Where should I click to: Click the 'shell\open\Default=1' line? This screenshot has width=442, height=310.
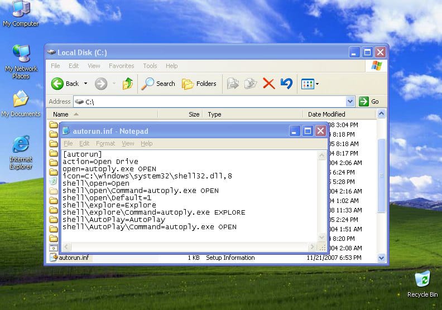(x=107, y=198)
